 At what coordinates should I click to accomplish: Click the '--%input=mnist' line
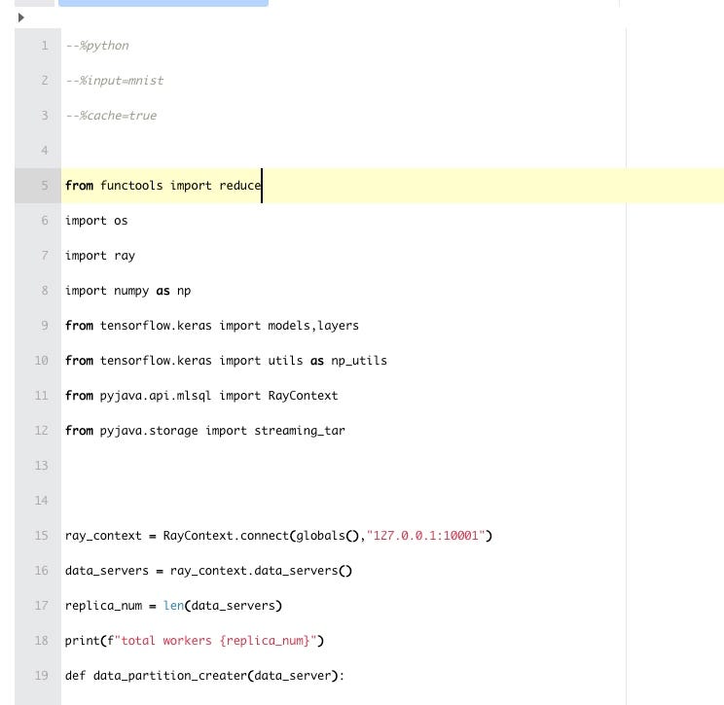(x=115, y=81)
